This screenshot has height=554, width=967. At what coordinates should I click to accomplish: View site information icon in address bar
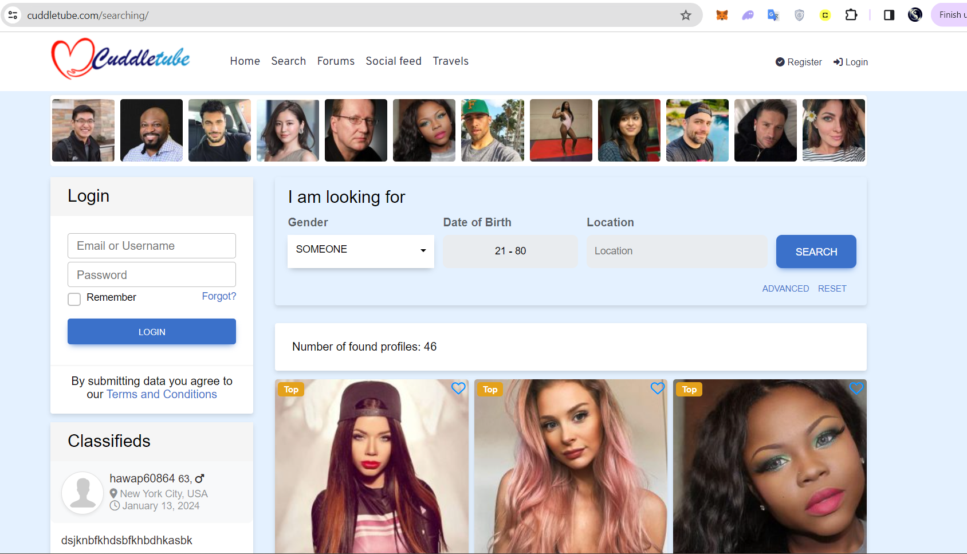coord(13,15)
